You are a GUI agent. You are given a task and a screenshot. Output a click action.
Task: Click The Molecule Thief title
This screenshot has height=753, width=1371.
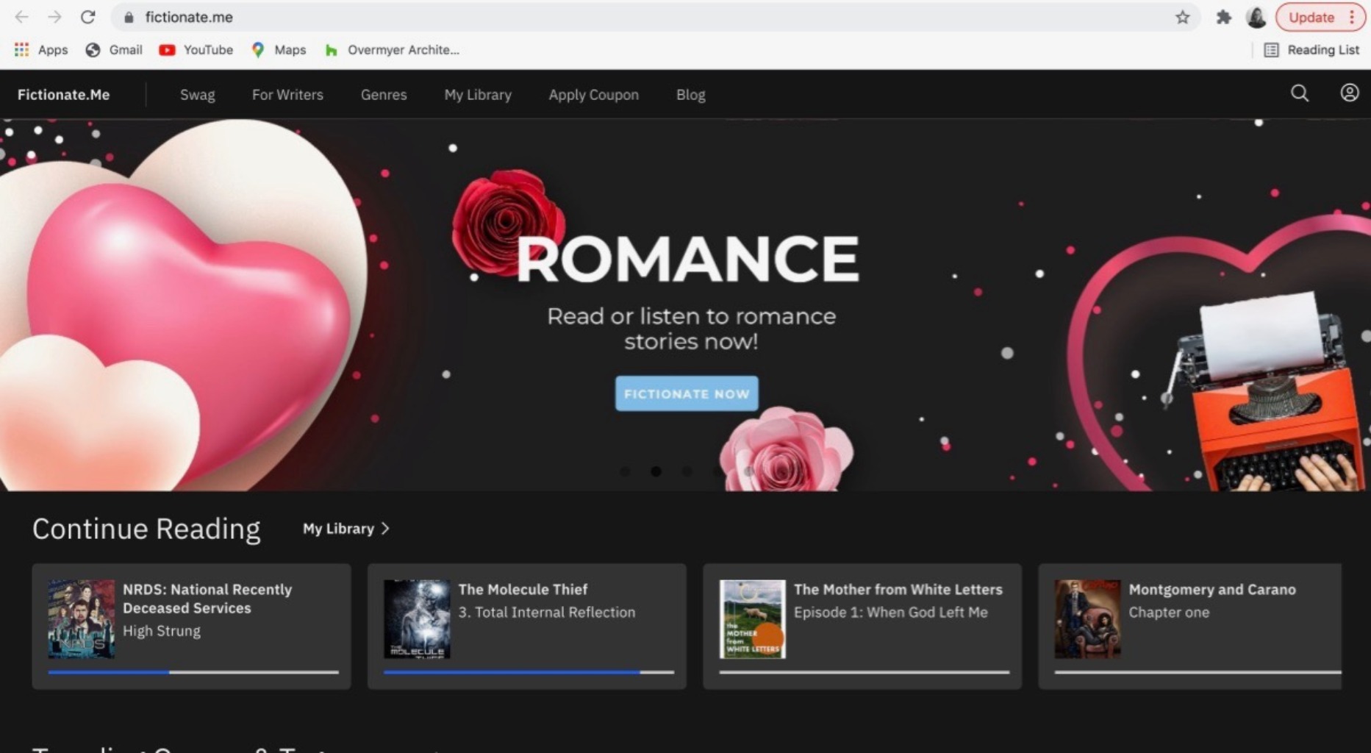pyautogui.click(x=523, y=589)
